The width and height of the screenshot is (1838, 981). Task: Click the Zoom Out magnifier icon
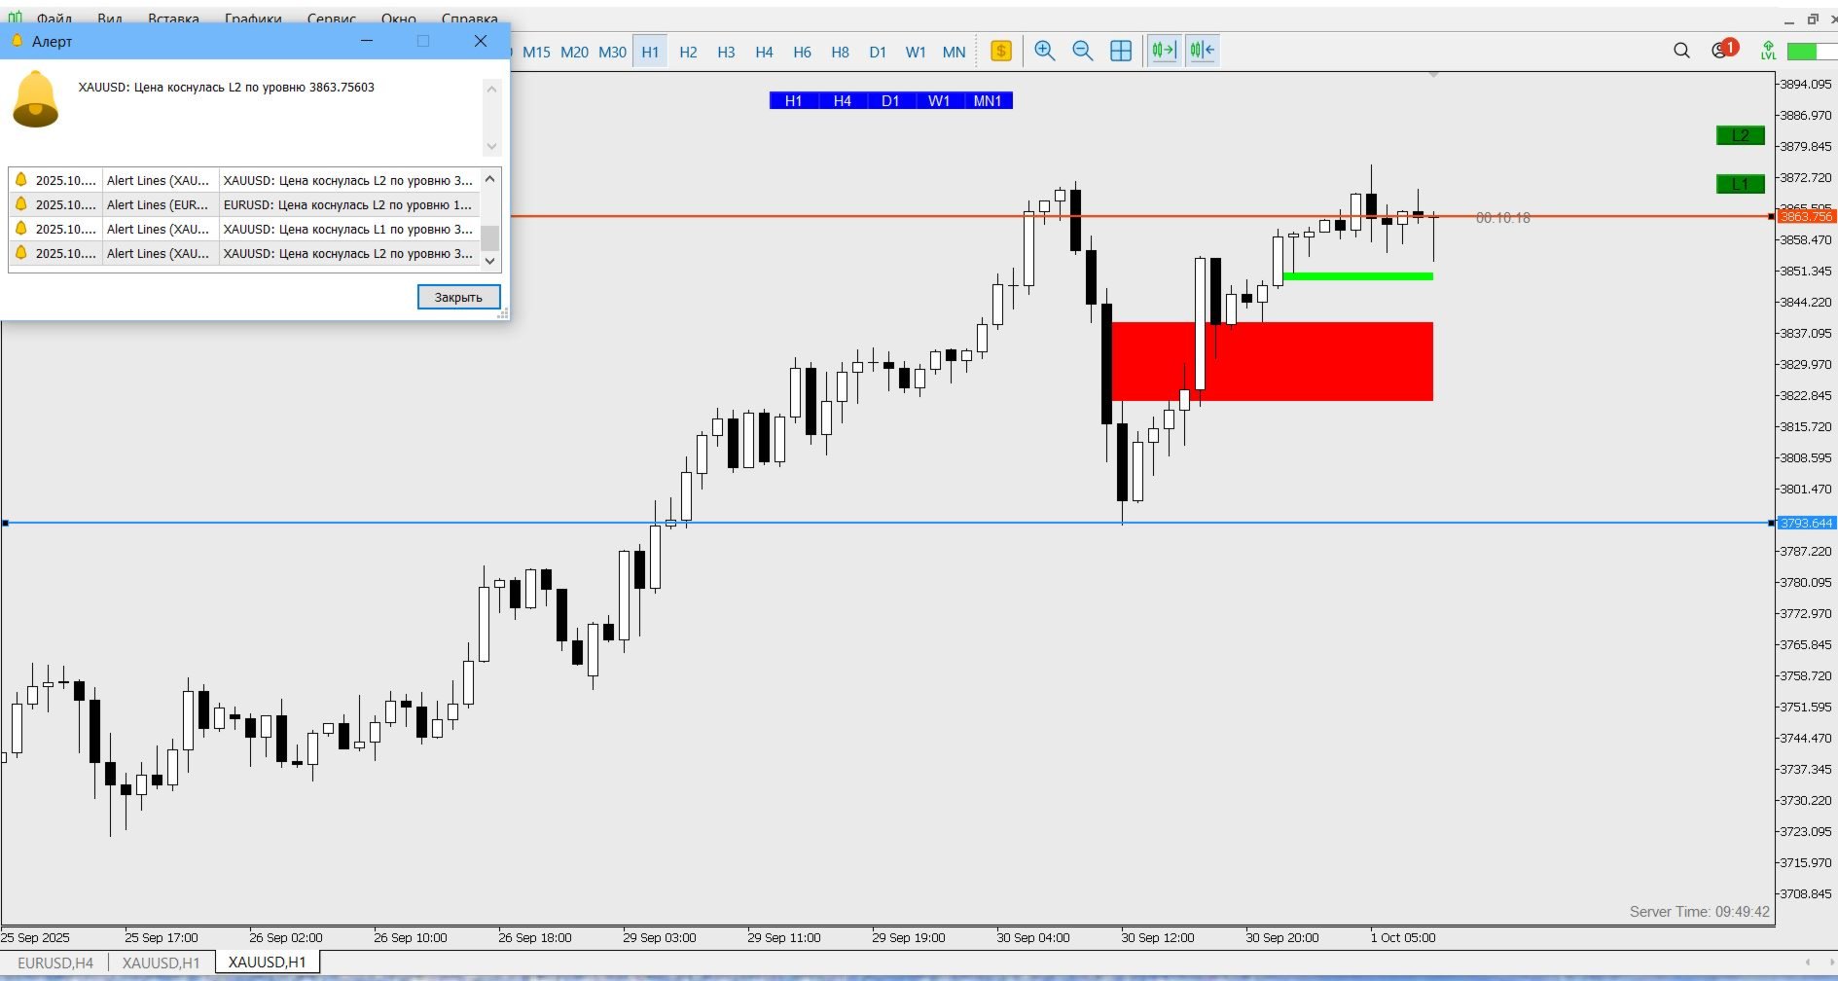coord(1082,51)
